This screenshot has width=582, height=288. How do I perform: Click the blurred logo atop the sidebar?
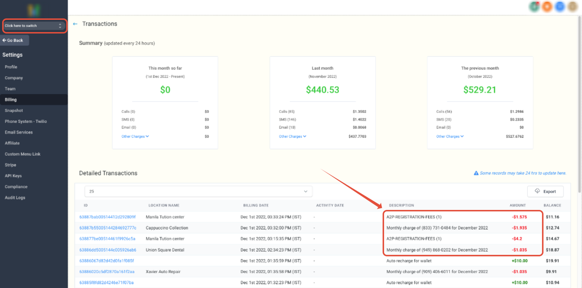pyautogui.click(x=33, y=10)
